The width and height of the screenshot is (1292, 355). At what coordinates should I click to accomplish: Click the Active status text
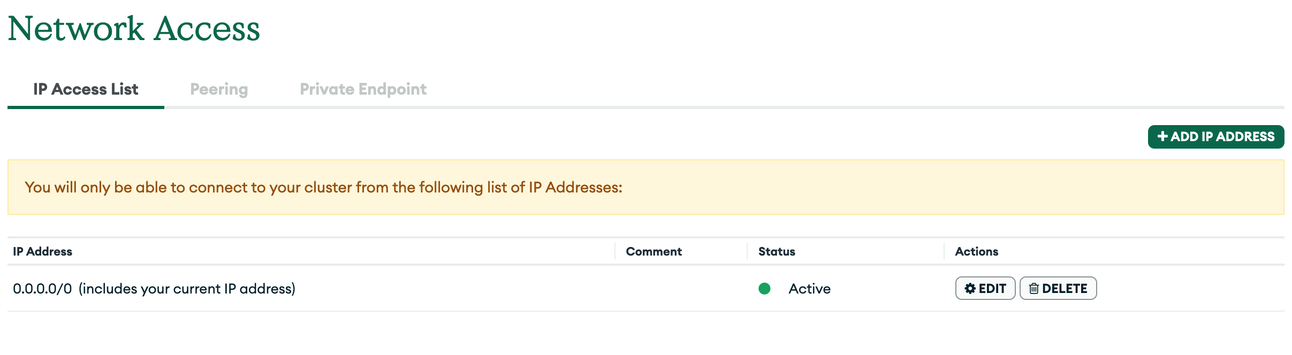tap(809, 289)
